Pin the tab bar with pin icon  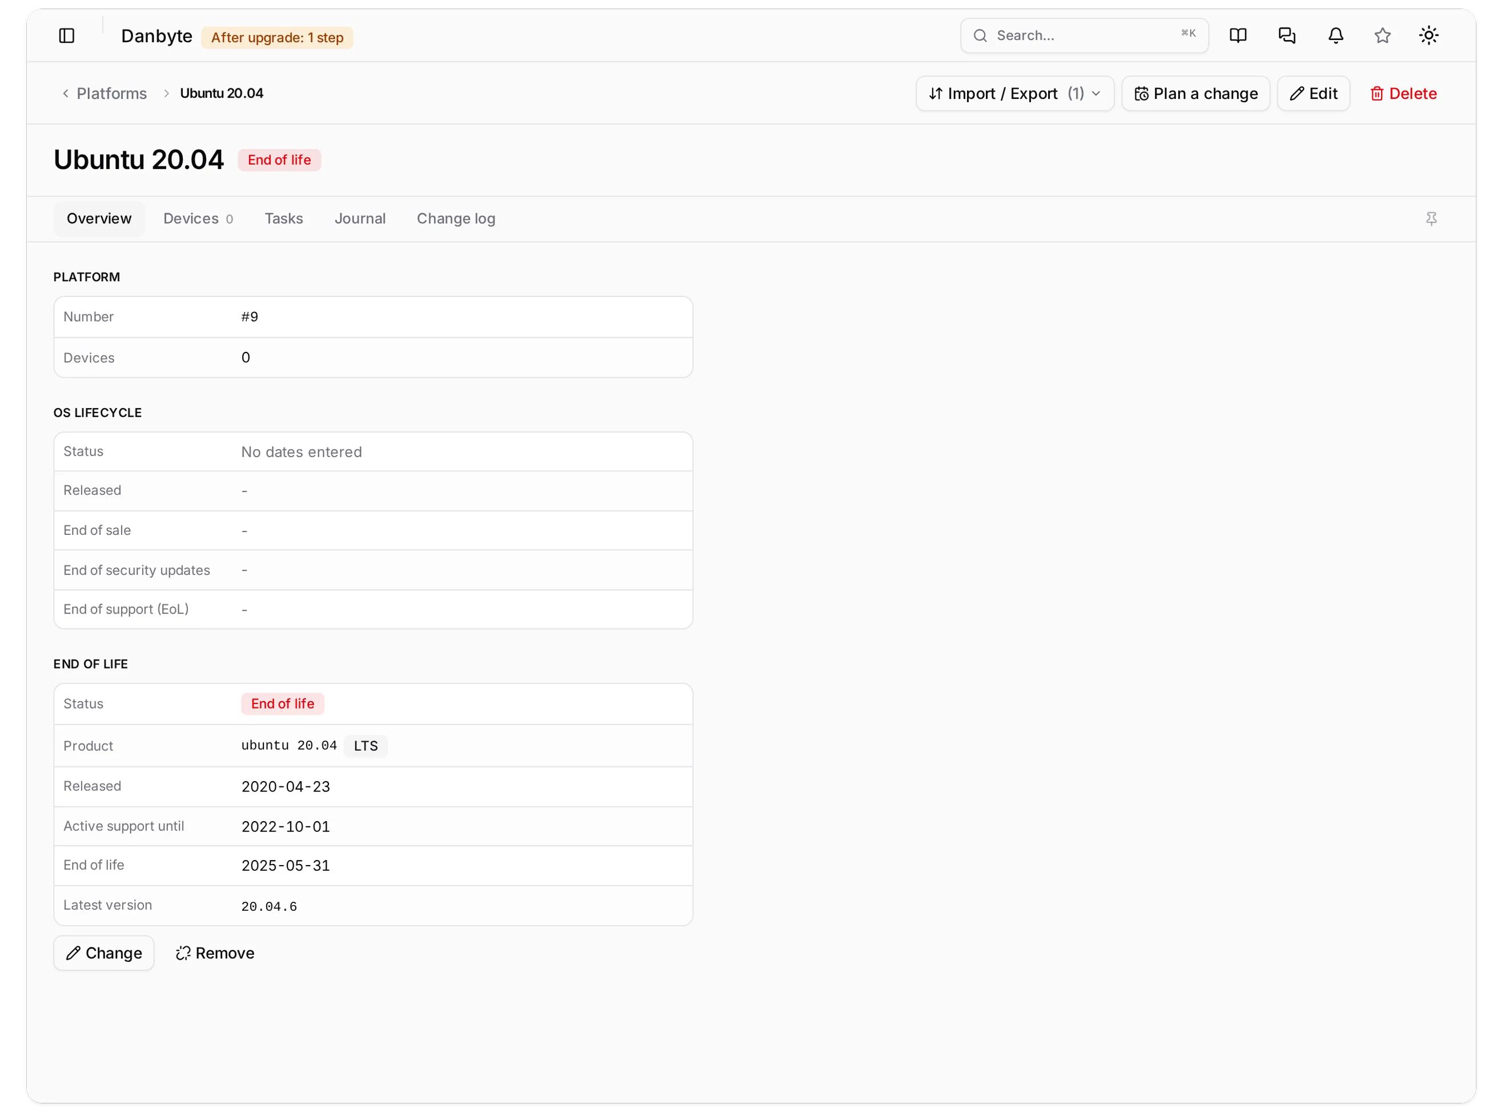(1431, 219)
